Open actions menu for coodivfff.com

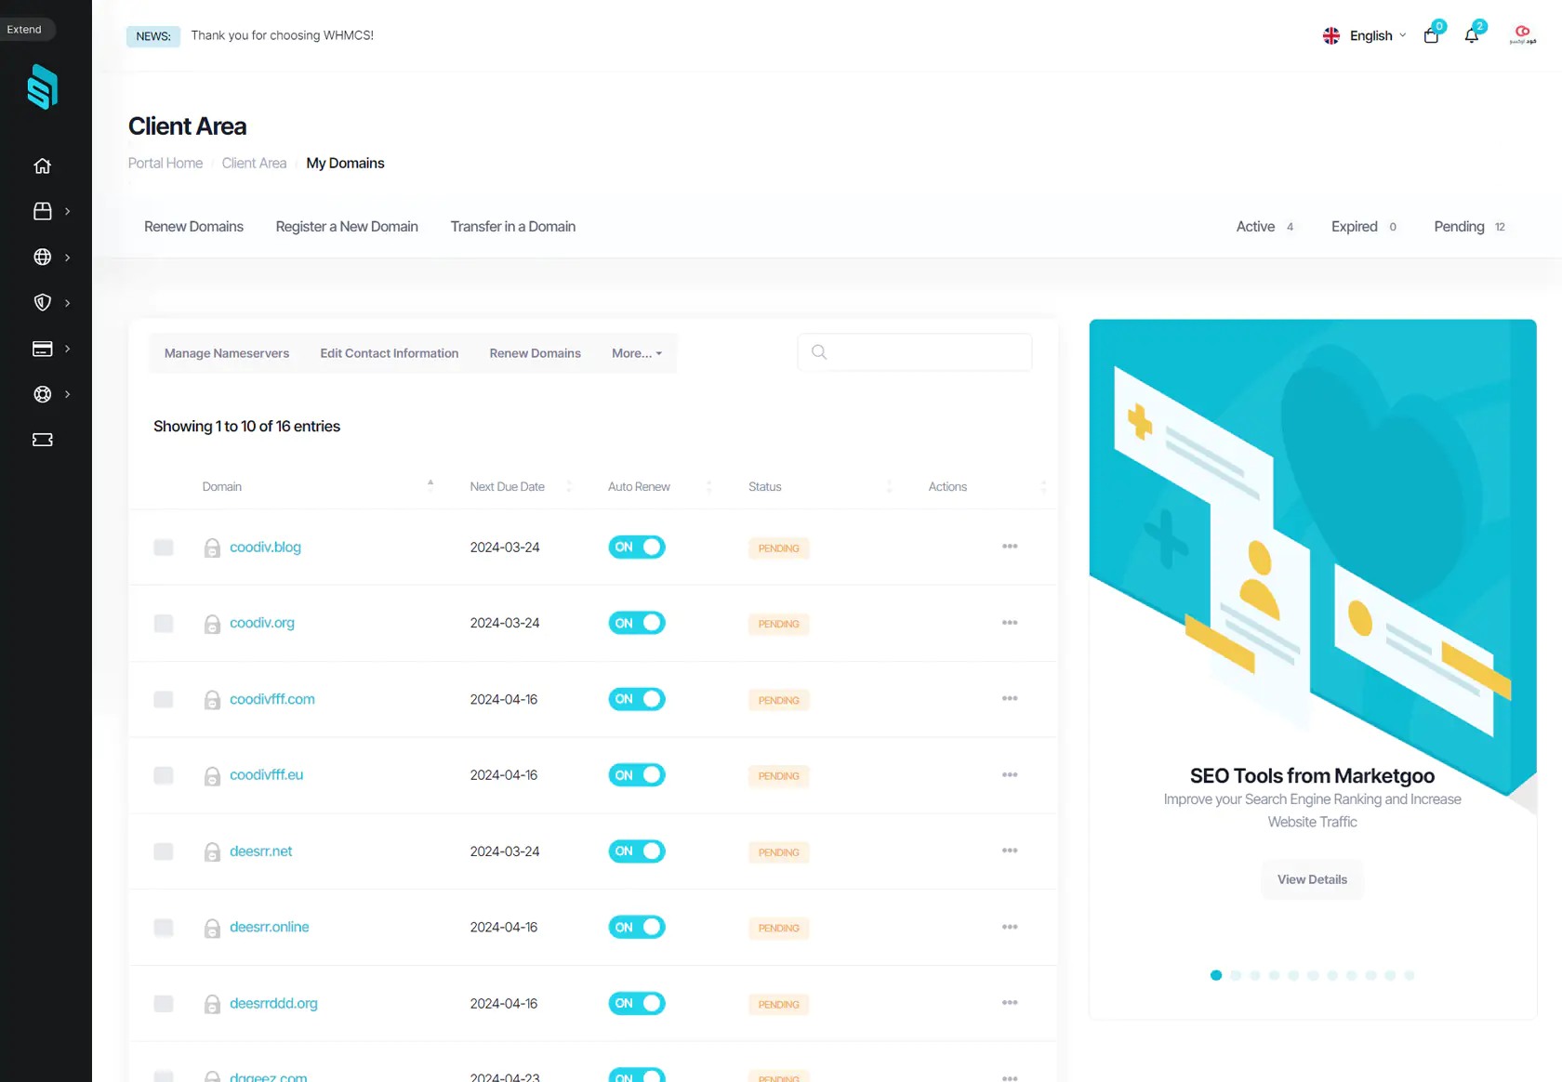1010,699
